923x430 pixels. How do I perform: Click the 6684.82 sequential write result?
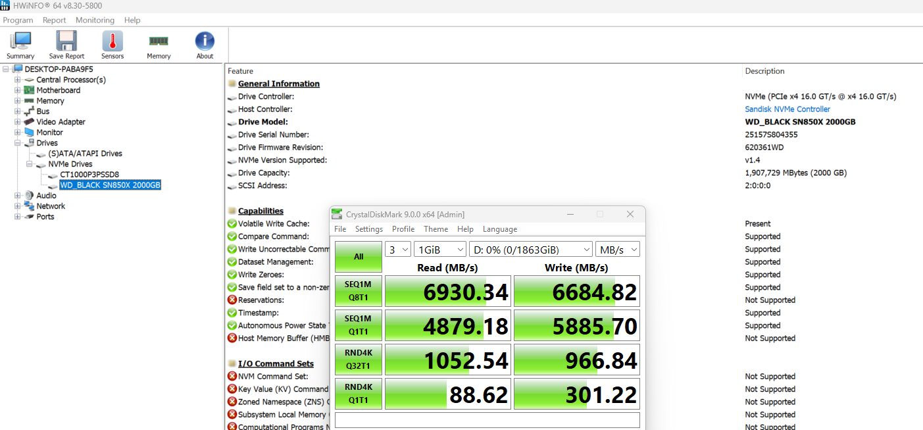pos(577,291)
